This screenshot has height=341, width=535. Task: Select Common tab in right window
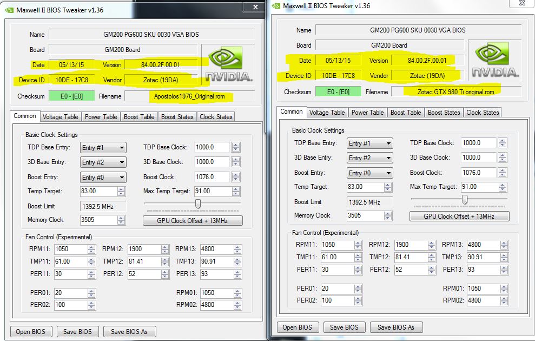tap(292, 112)
